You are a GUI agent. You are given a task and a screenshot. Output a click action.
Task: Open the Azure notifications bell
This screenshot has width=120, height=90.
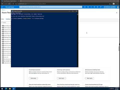[91, 7]
